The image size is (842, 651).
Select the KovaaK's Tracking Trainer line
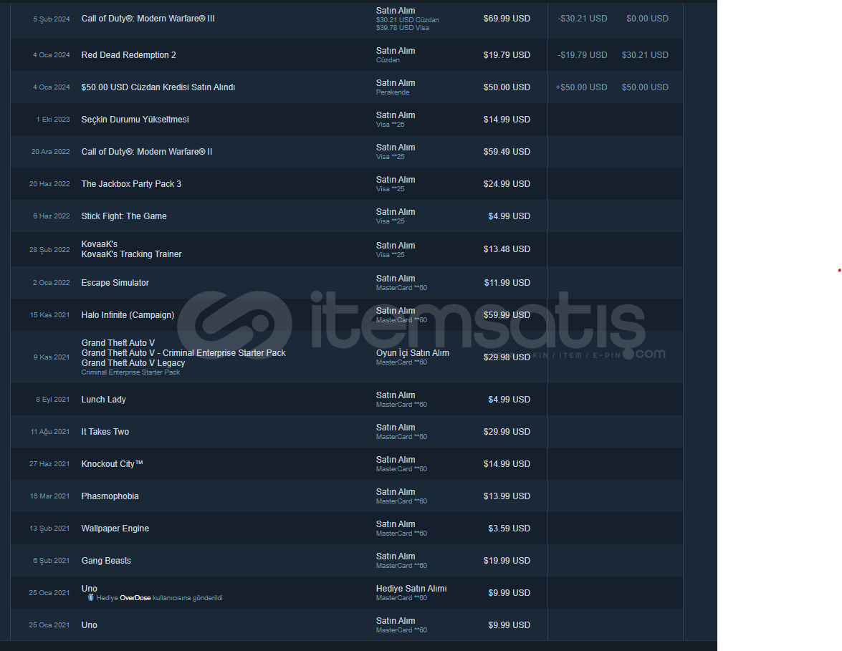[132, 254]
